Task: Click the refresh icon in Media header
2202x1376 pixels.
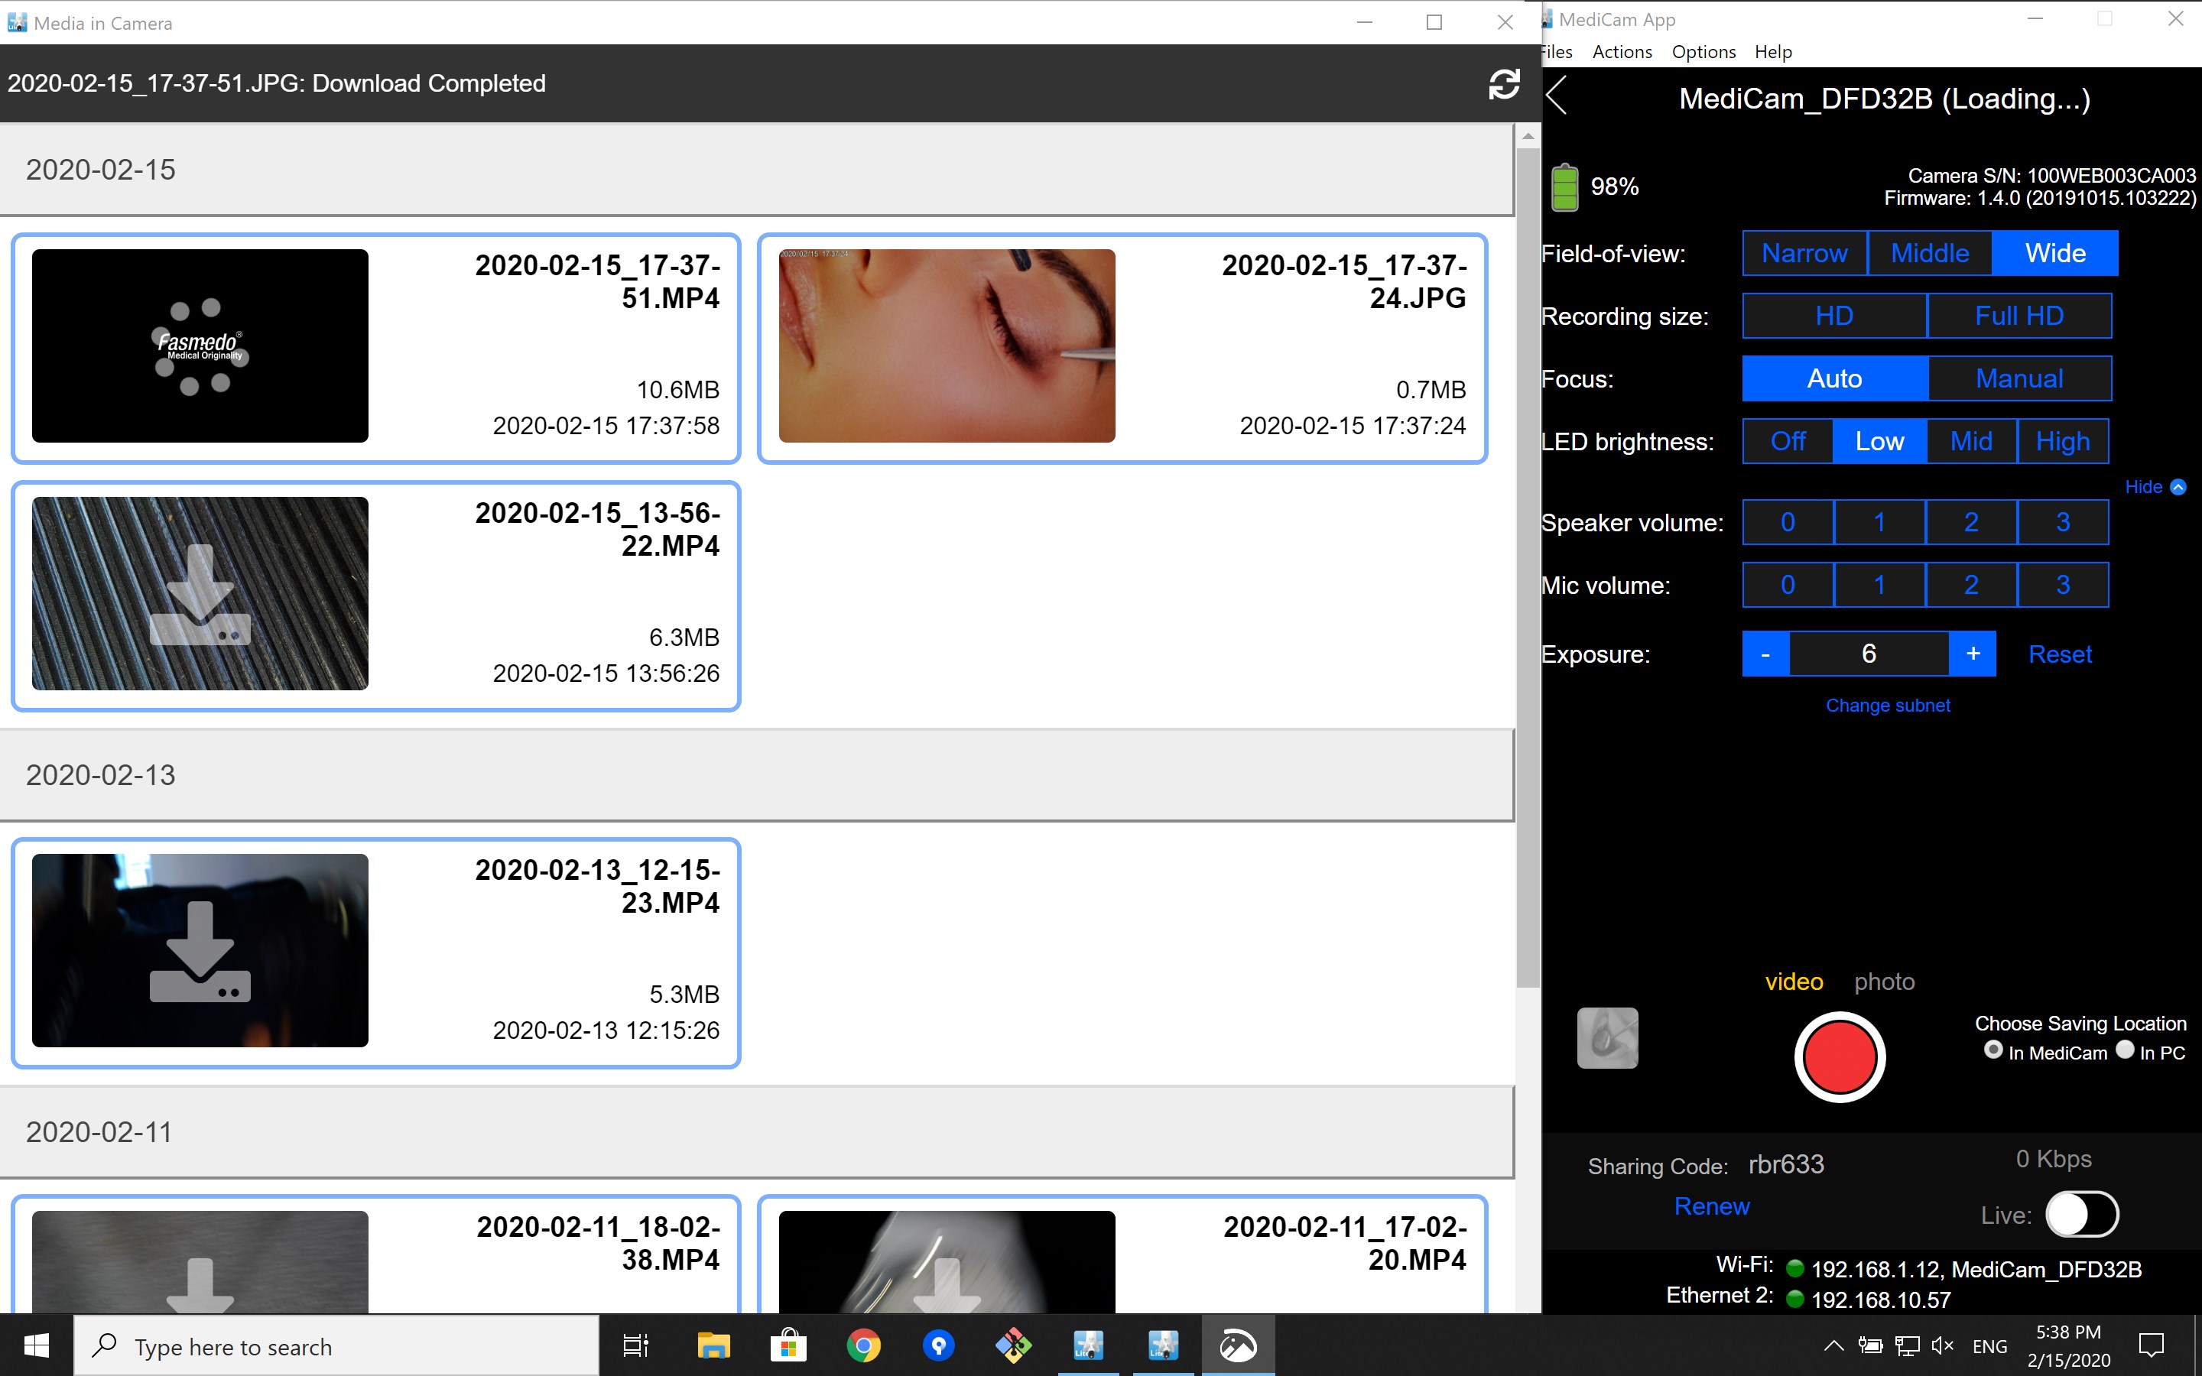Action: tap(1503, 84)
